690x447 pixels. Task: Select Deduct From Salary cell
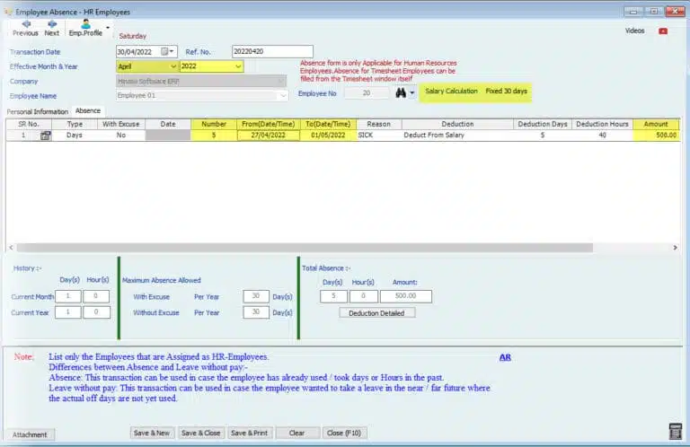pos(456,136)
